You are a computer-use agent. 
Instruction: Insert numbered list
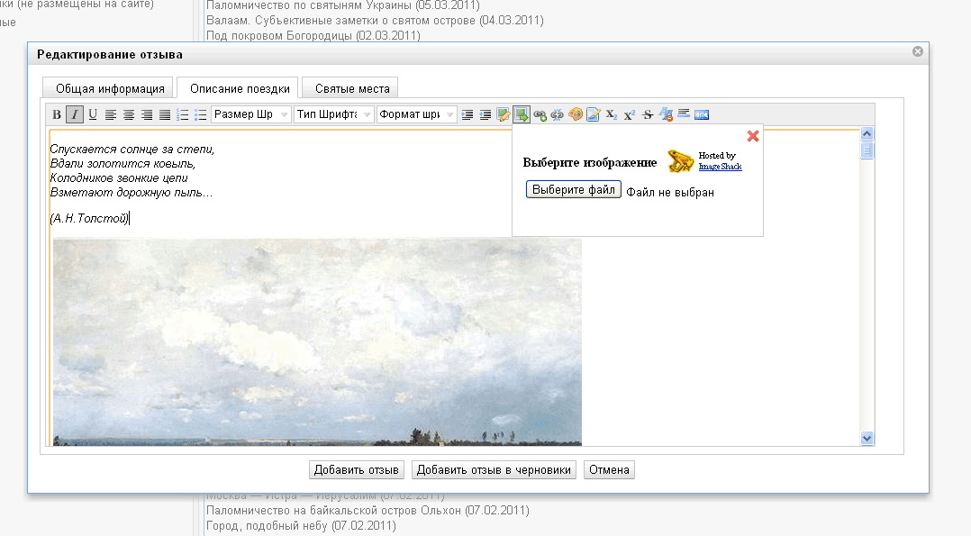(183, 114)
